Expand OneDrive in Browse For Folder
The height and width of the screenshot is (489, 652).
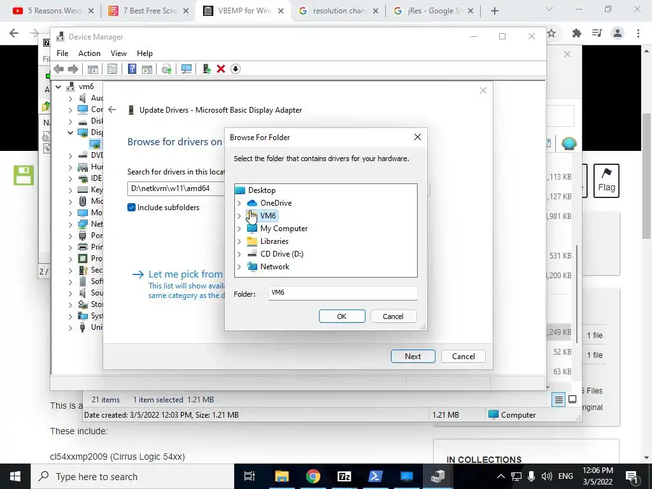tap(239, 203)
